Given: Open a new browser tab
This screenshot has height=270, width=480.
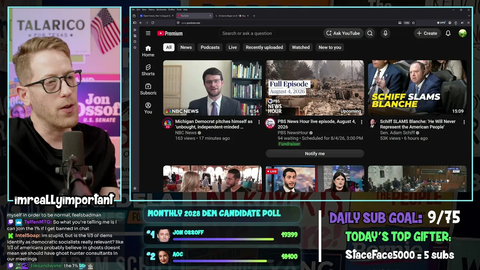Looking at the screenshot, I should (x=254, y=16).
